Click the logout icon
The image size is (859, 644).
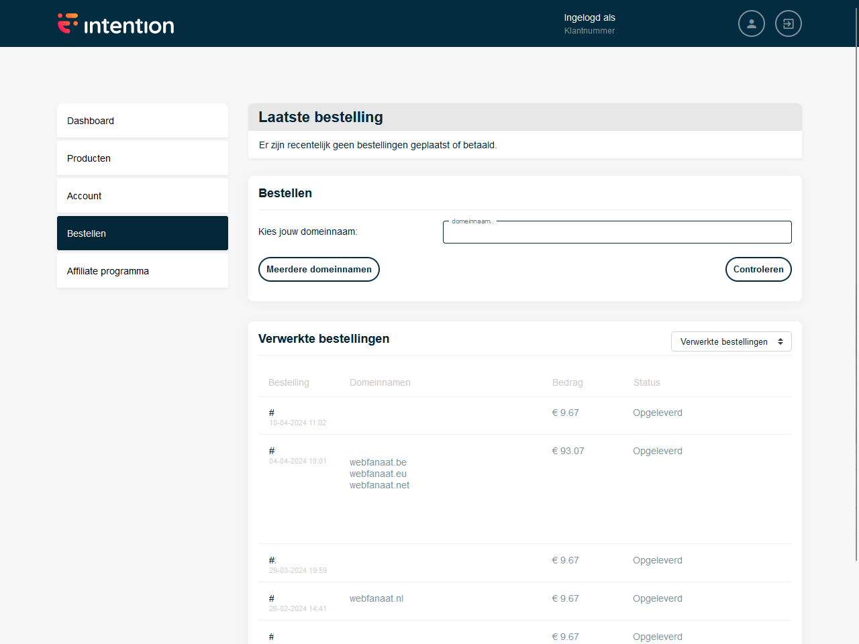(x=788, y=23)
